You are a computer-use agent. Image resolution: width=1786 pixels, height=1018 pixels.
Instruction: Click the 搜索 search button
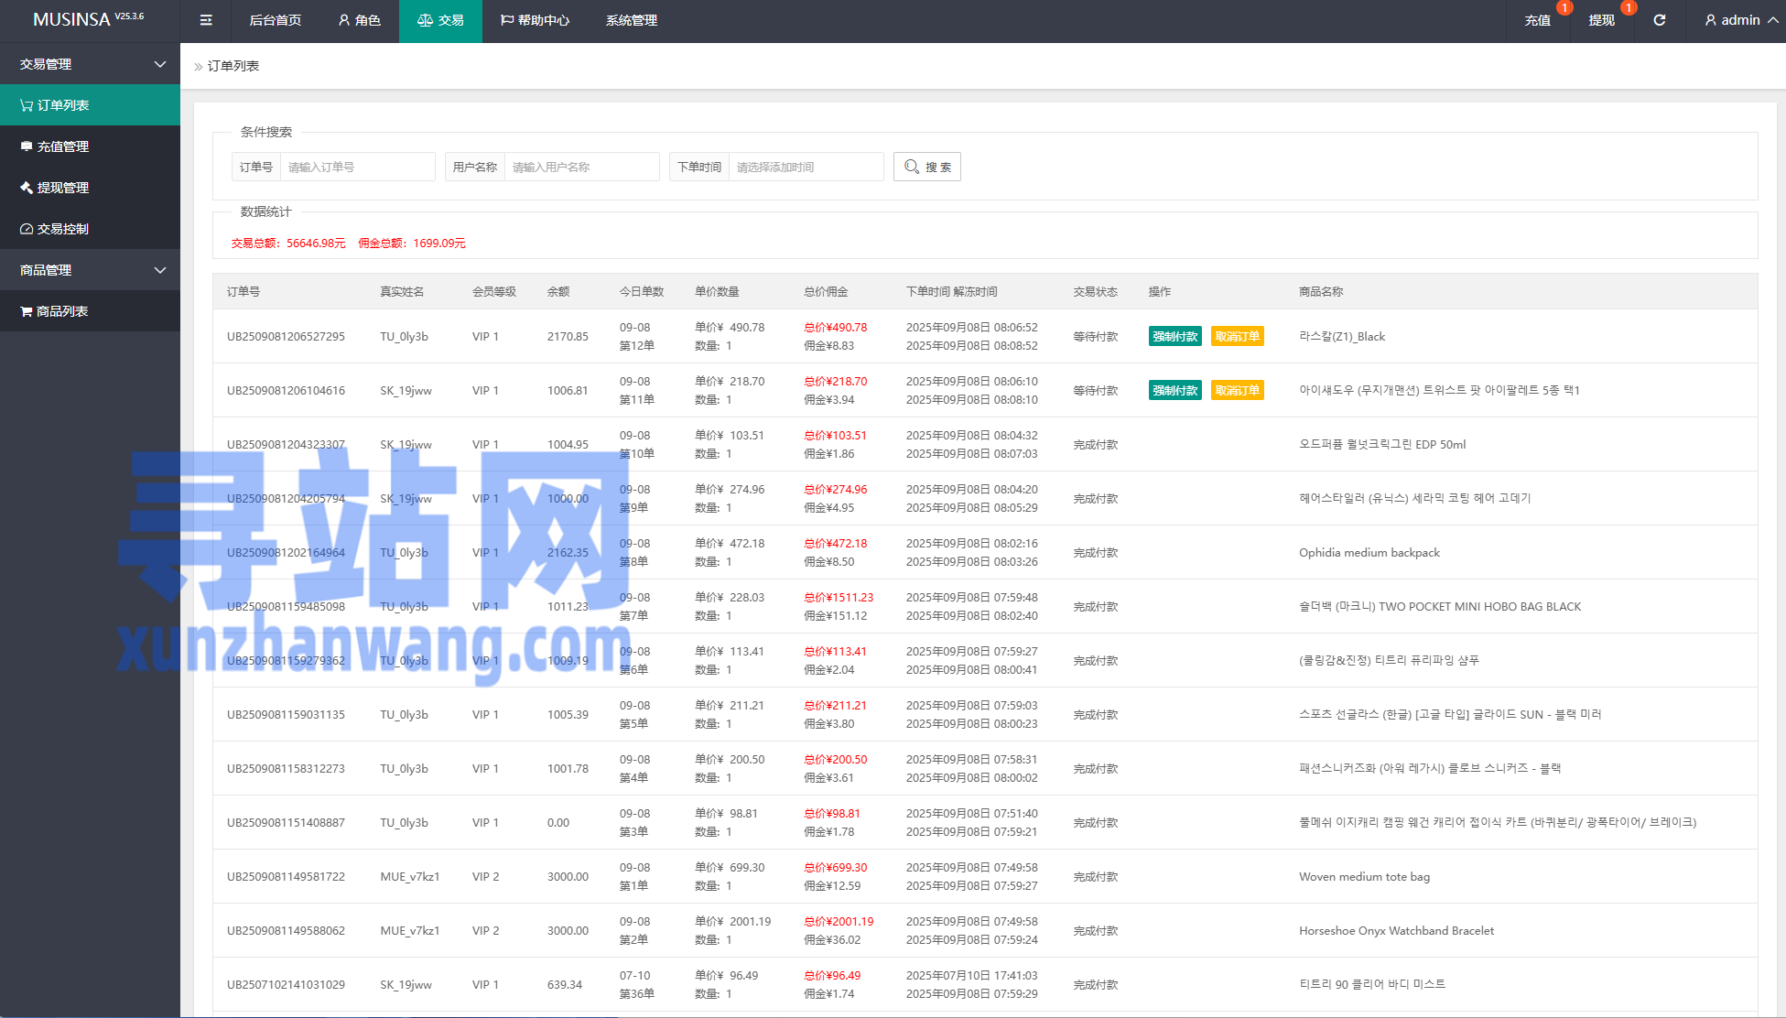(x=926, y=167)
